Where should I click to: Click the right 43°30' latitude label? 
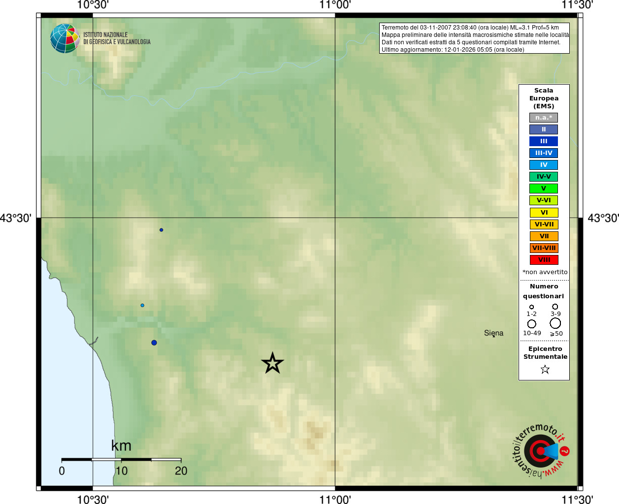(x=603, y=218)
